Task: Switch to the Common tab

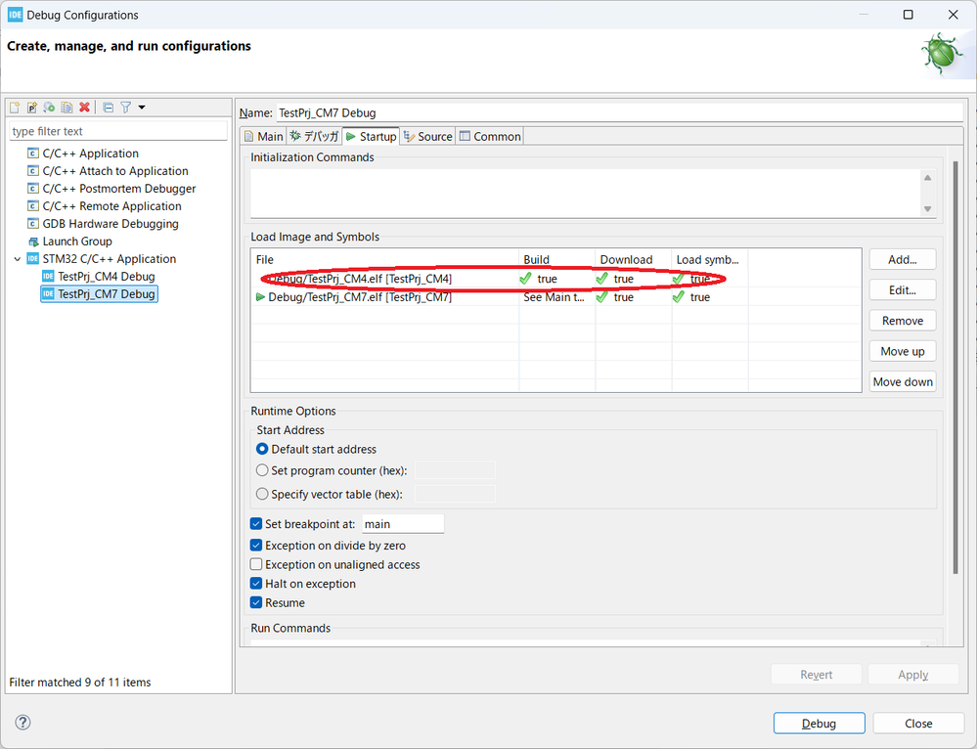Action: (490, 137)
